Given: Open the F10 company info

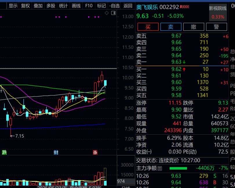Looking at the screenshot, I should coord(89,6).
